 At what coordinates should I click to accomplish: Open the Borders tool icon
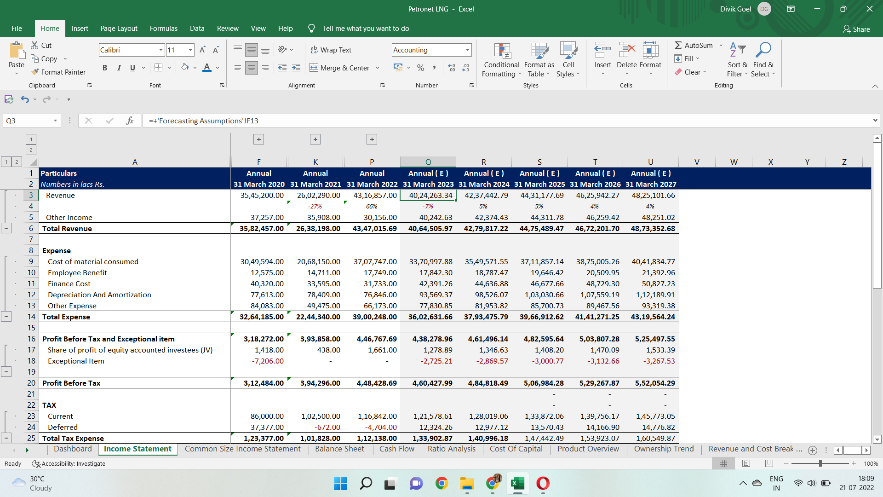point(158,68)
